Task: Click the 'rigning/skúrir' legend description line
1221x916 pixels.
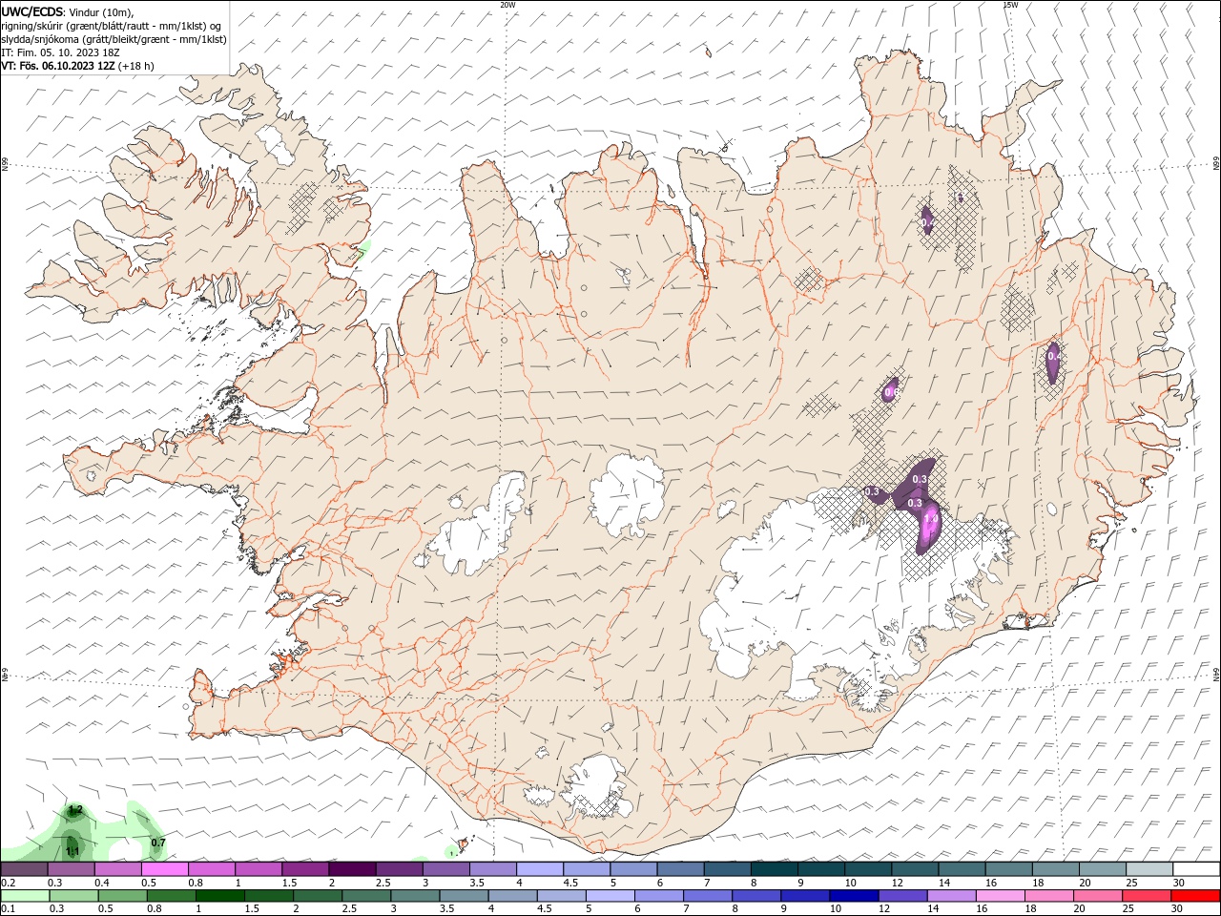Action: point(113,26)
